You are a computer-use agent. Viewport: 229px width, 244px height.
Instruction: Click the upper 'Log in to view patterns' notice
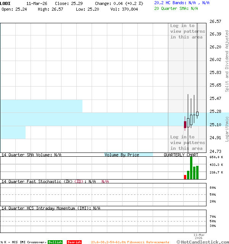click(187, 31)
